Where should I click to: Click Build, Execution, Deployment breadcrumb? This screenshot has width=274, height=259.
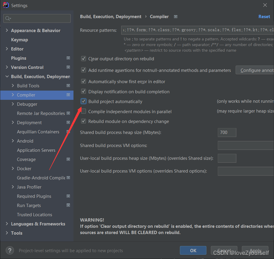tap(111, 17)
